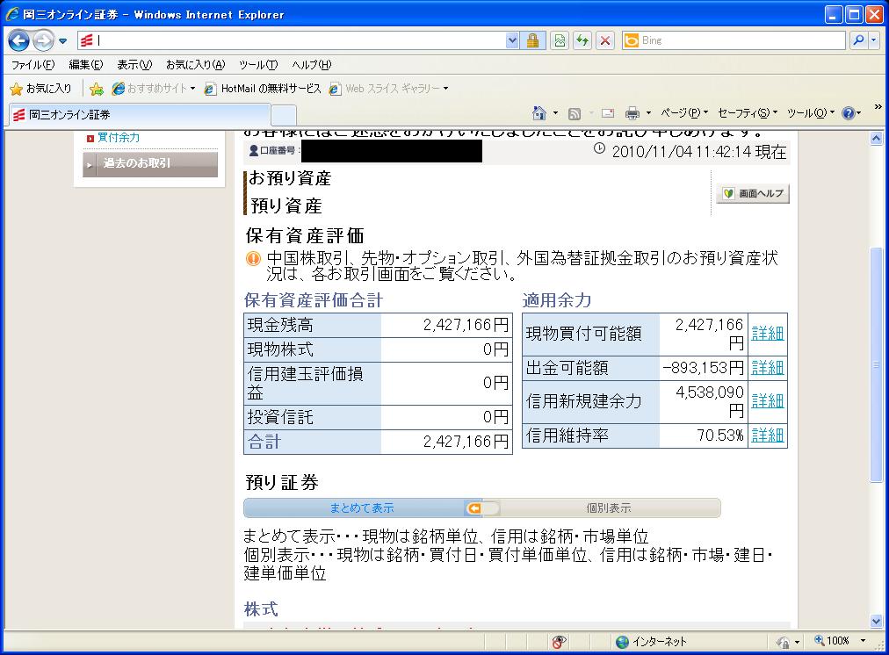
Task: Switch to 個別表示 view
Action: click(x=608, y=508)
